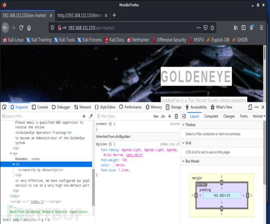Add a new style rule plus icon
This screenshot has width=270, height=224.
[169, 116]
